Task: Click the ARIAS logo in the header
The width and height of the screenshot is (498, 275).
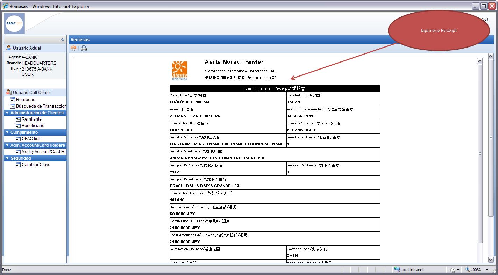Action: [x=14, y=23]
